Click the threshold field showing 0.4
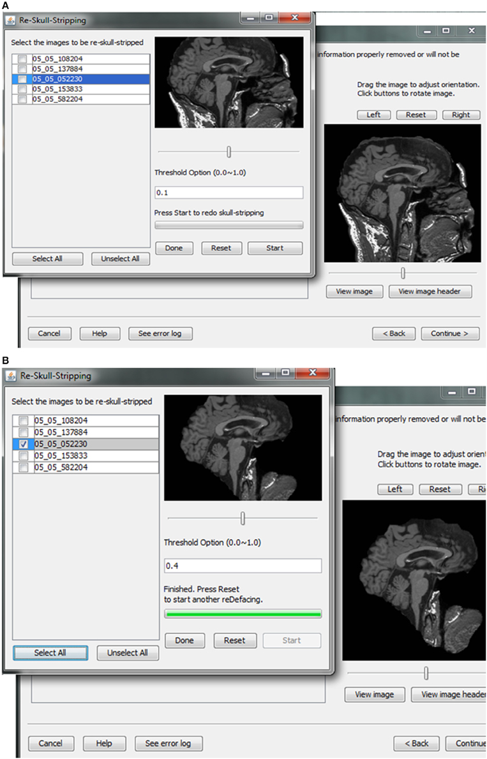This screenshot has width=487, height=759. (x=243, y=566)
